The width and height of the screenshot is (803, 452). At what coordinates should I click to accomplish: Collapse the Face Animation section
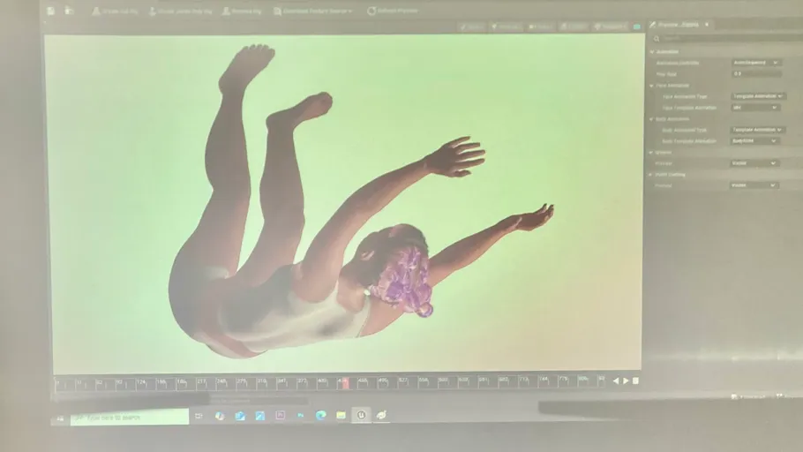tap(651, 86)
